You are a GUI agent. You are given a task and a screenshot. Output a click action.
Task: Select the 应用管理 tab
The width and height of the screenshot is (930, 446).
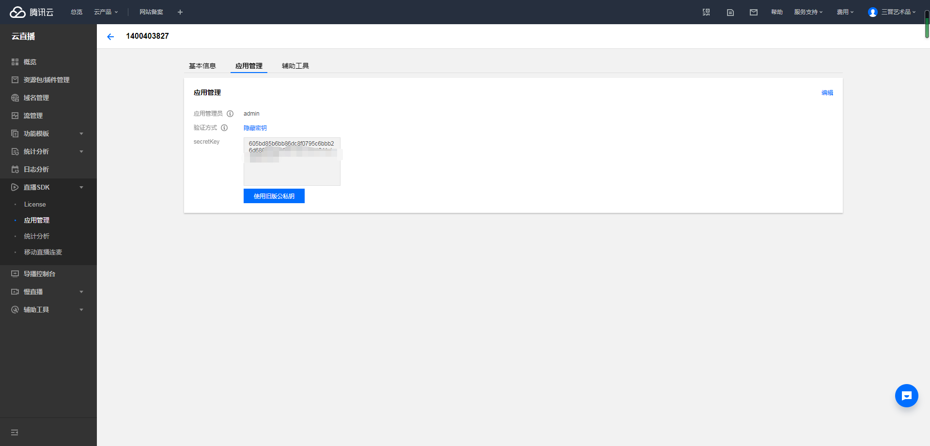tap(249, 66)
